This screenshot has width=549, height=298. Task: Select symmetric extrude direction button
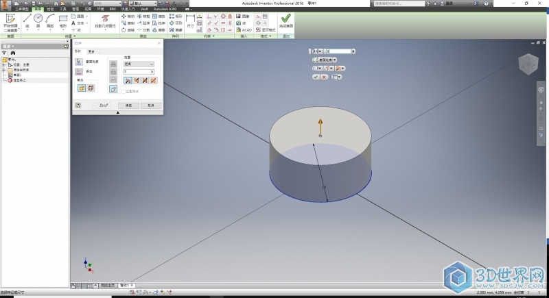(x=145, y=81)
